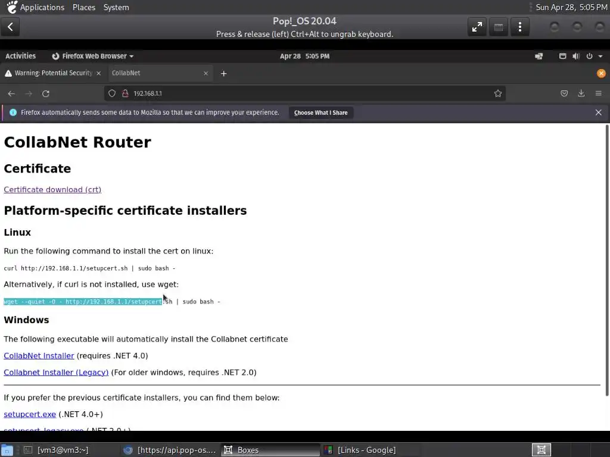Click the highlighted wget command text

click(x=83, y=302)
